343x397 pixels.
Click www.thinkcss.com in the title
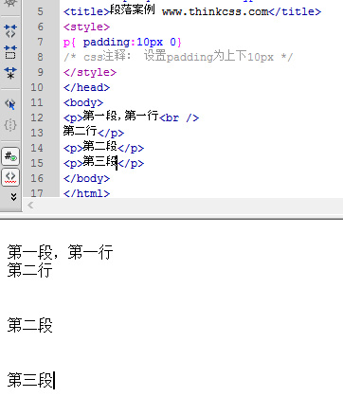coord(215,11)
